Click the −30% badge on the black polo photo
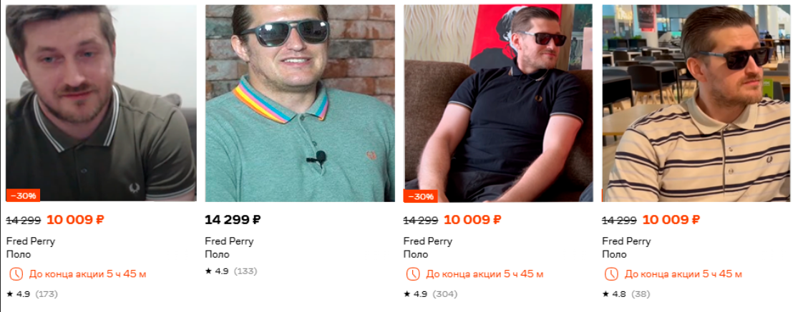 click(x=420, y=196)
